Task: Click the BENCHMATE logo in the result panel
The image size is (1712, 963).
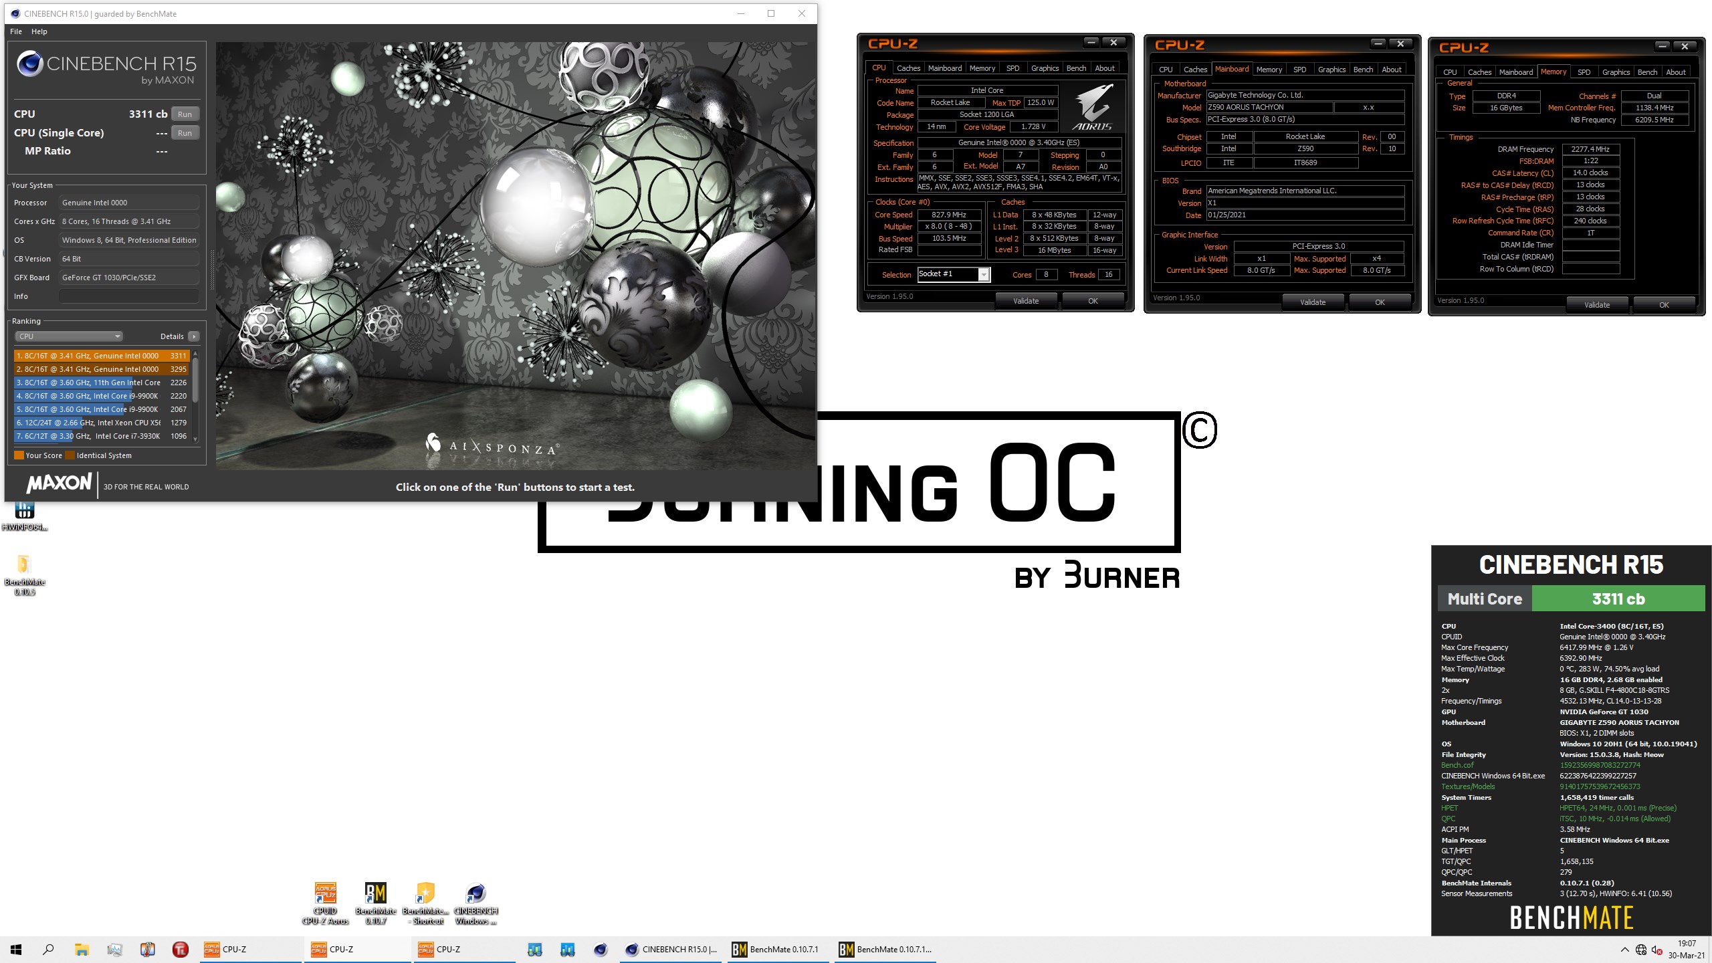Action: [1572, 918]
